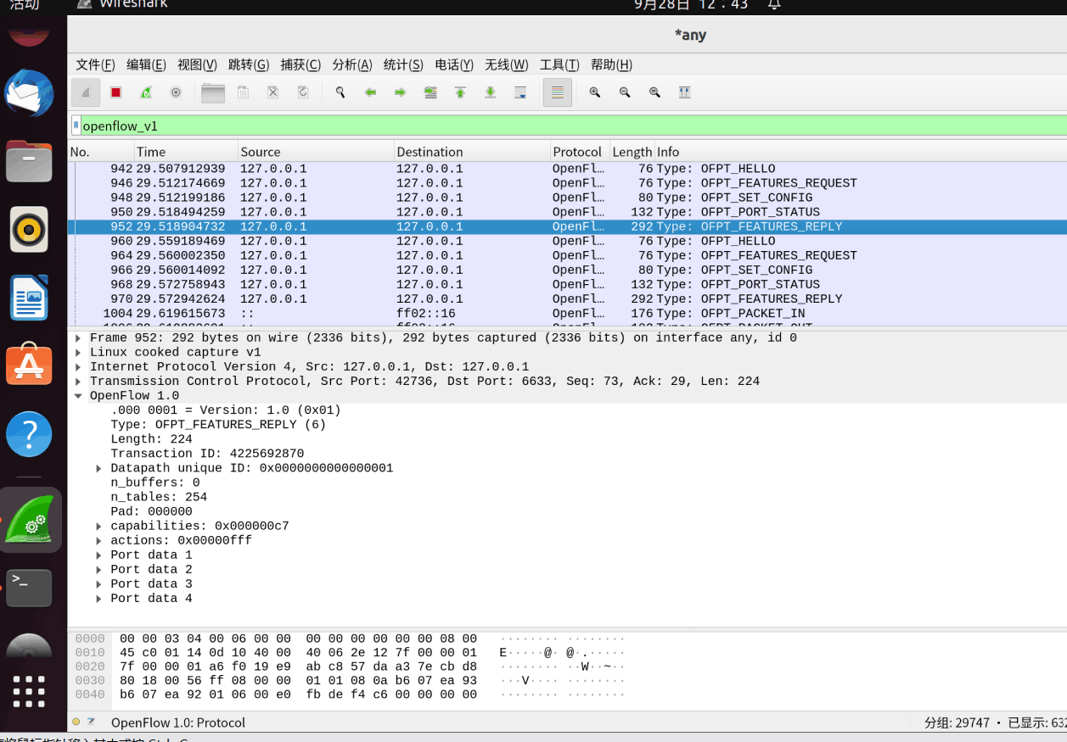Save this capture file
This screenshot has height=742, width=1067.
(243, 92)
